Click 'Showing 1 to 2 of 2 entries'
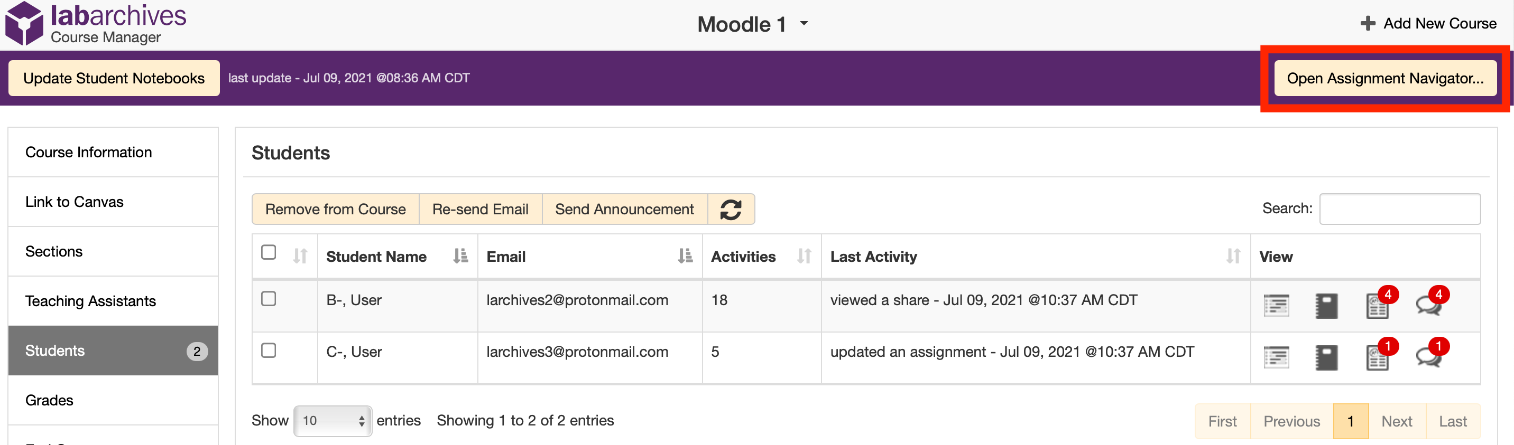 pos(525,421)
